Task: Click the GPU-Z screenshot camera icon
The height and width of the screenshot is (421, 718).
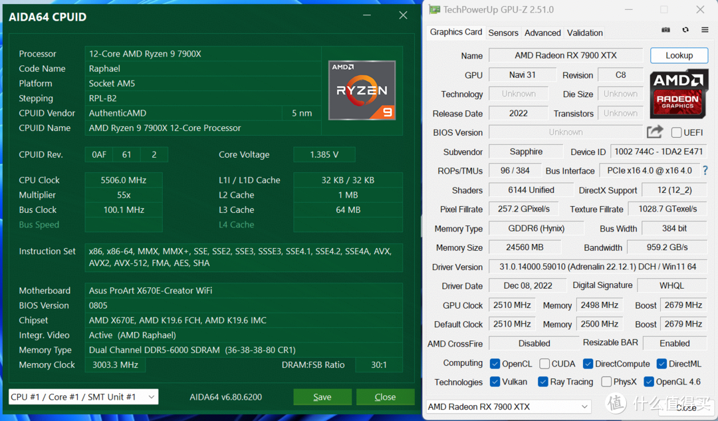Action: pos(665,30)
